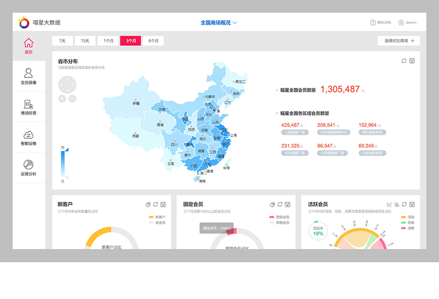Toggle 新客户 legend series in 新客户 chart
This screenshot has width=439, height=299.
156,217
